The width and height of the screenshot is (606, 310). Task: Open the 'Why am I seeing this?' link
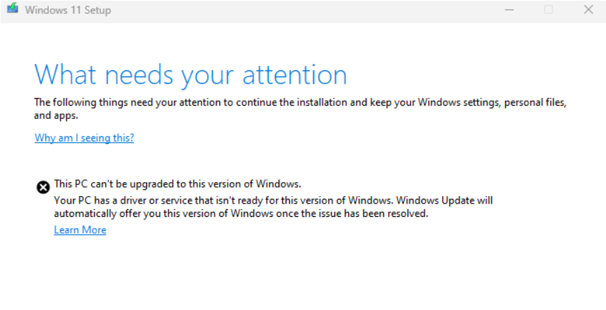[x=84, y=138]
